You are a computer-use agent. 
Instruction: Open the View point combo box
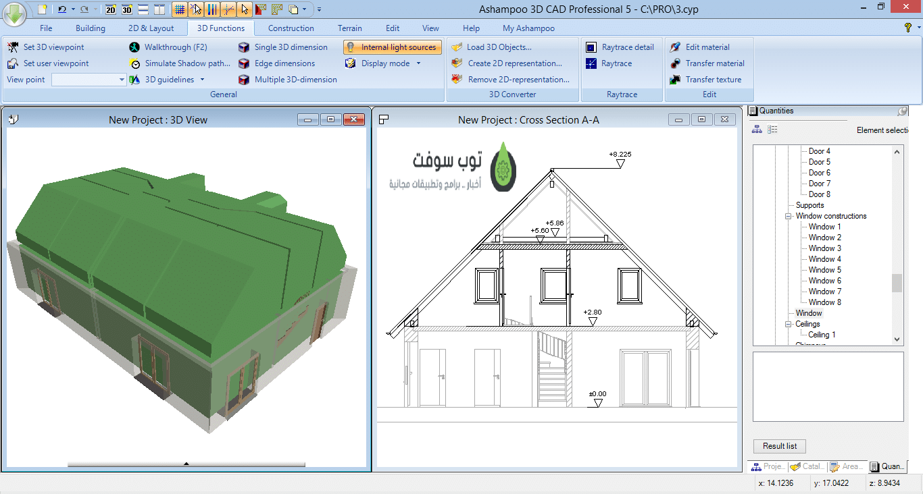pyautogui.click(x=89, y=80)
